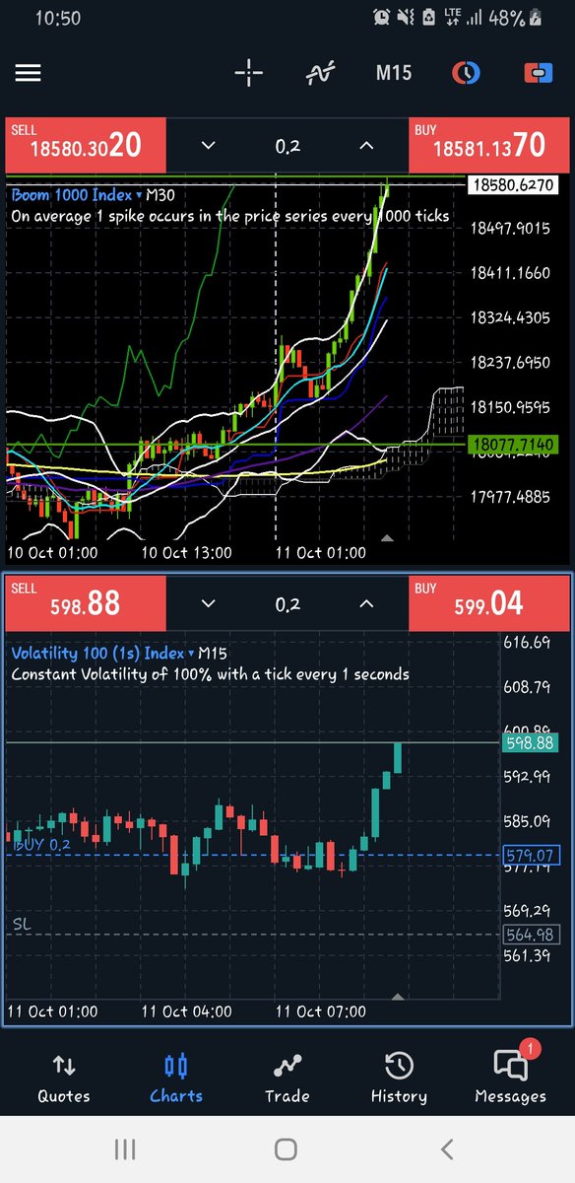The image size is (575, 1183).
Task: Switch to the Trade tab
Action: (287, 1077)
